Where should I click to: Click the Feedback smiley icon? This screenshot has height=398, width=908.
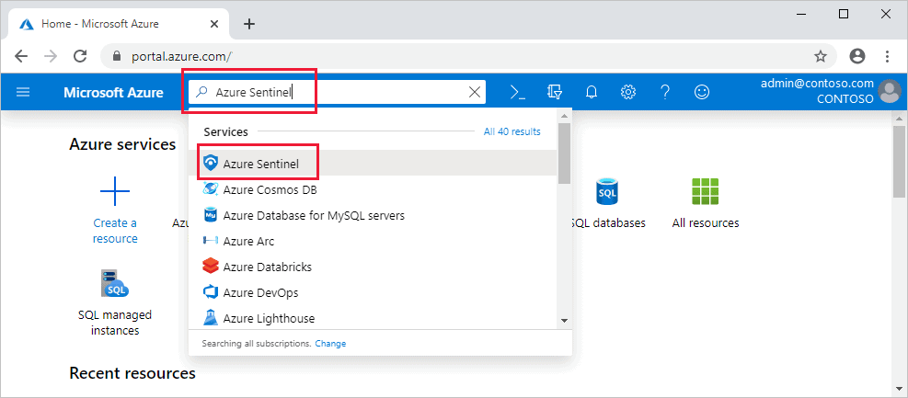702,92
